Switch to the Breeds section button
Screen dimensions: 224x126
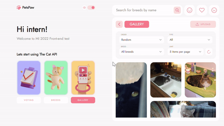pyautogui.click(x=56, y=100)
